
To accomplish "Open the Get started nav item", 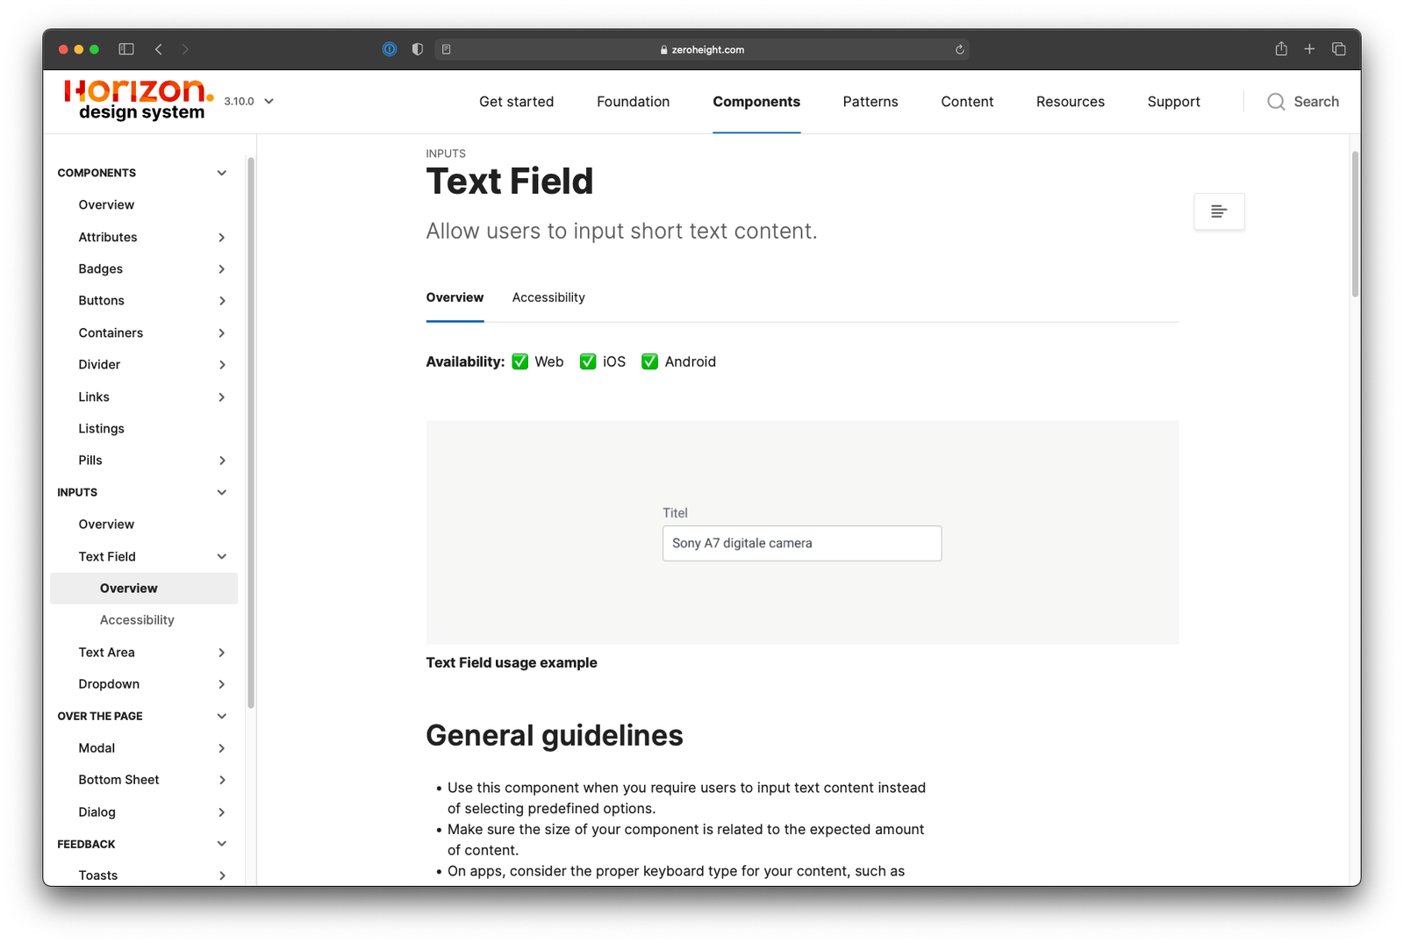I will tap(516, 102).
